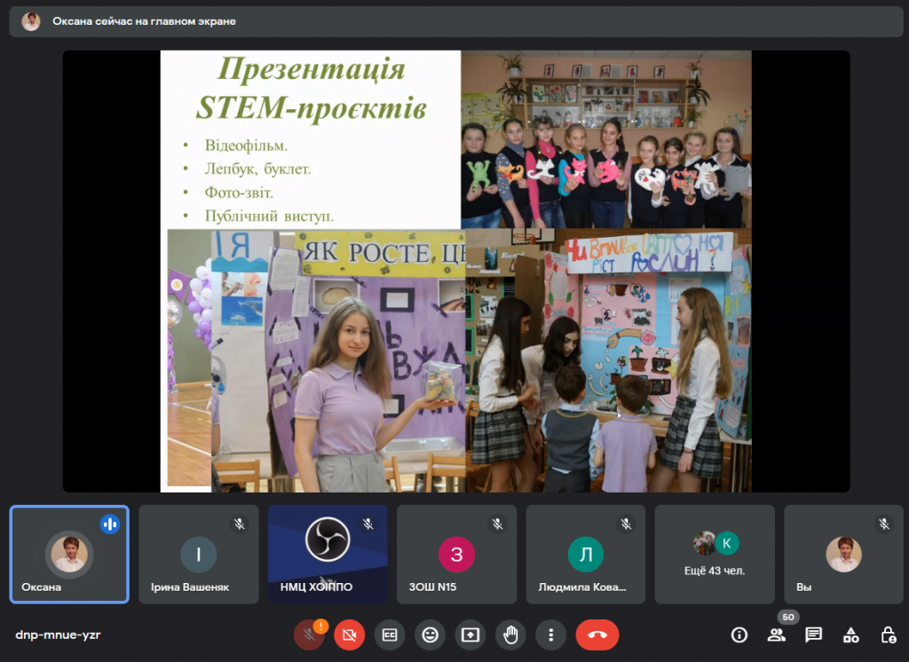Raise hand using the hand icon
The height and width of the screenshot is (662, 909).
point(510,634)
